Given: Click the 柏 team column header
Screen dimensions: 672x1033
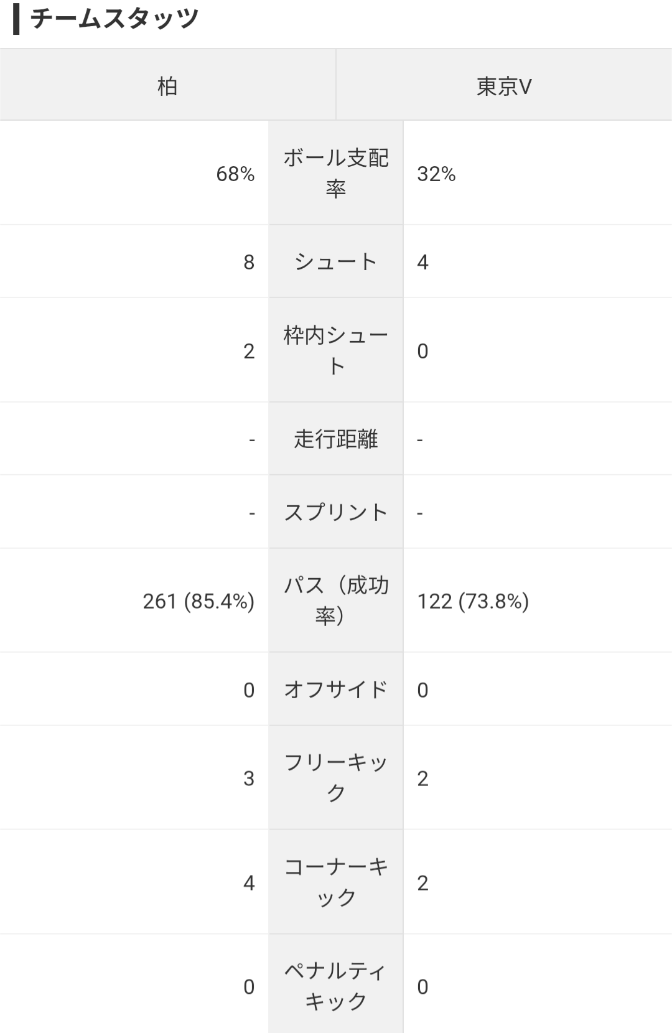Looking at the screenshot, I should [x=167, y=86].
